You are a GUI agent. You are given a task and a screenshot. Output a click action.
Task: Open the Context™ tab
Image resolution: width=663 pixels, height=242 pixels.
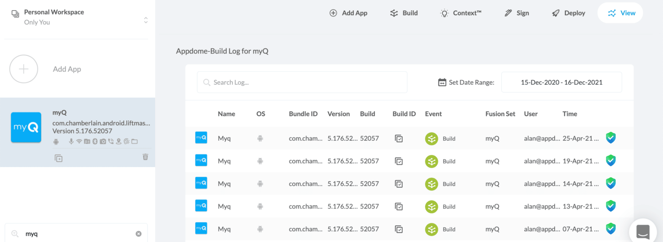click(x=461, y=13)
